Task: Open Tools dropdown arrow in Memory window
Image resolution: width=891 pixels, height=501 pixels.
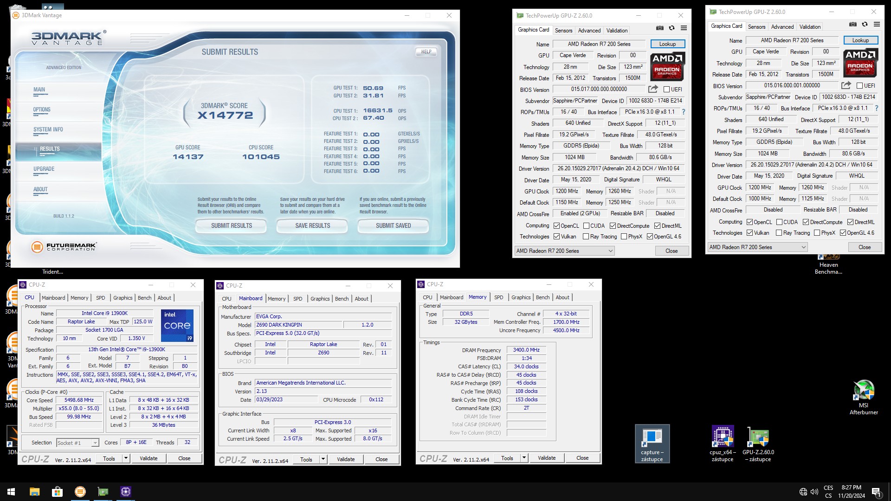Action: click(x=524, y=458)
